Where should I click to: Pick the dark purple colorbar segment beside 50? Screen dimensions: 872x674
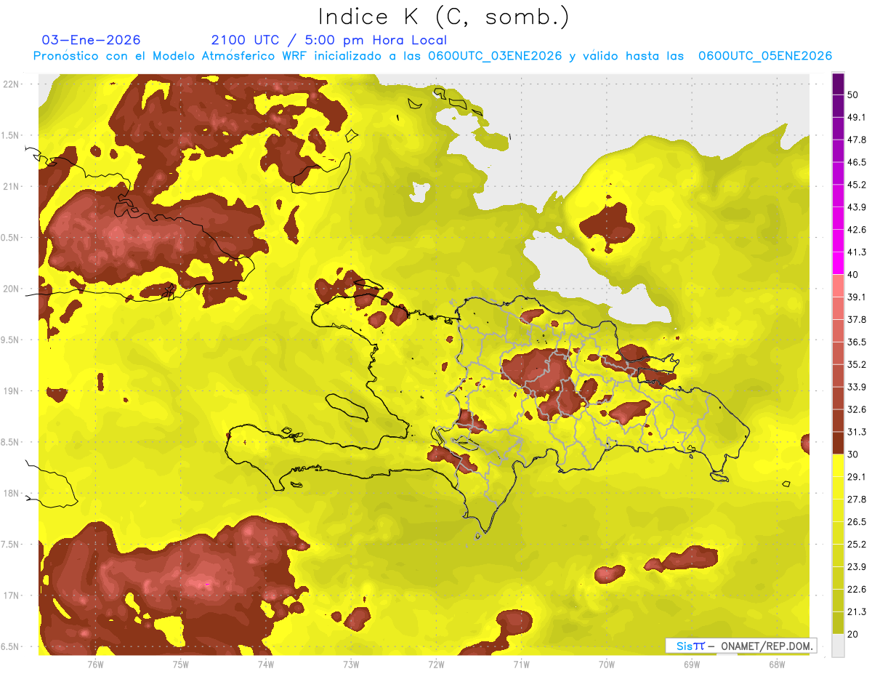(x=839, y=84)
